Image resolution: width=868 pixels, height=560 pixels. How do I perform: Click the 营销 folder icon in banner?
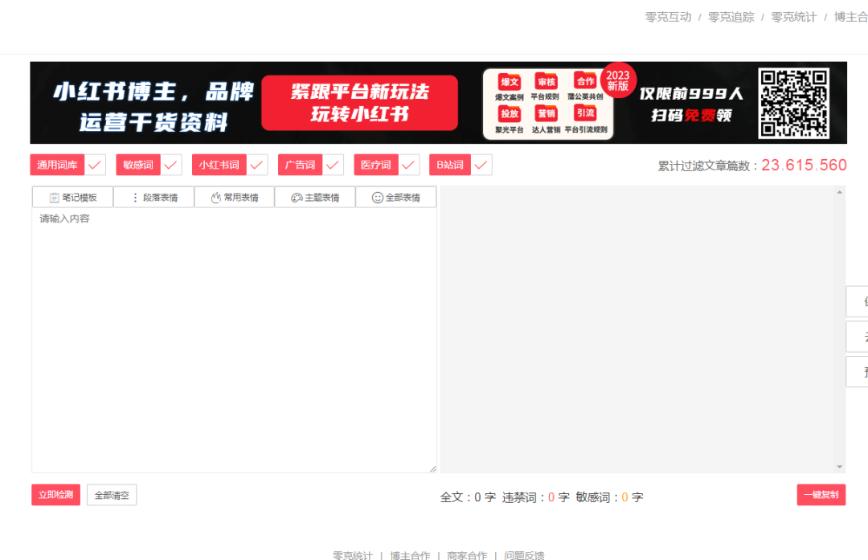pos(547,113)
